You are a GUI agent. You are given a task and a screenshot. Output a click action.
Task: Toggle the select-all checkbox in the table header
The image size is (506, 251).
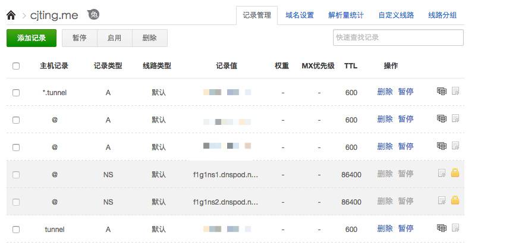pyautogui.click(x=16, y=66)
